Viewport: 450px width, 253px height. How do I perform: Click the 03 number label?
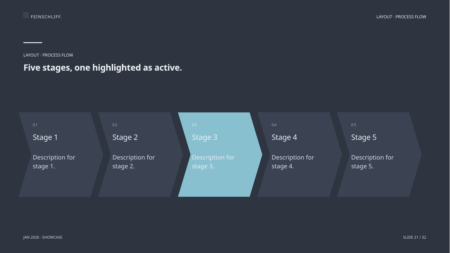195,125
